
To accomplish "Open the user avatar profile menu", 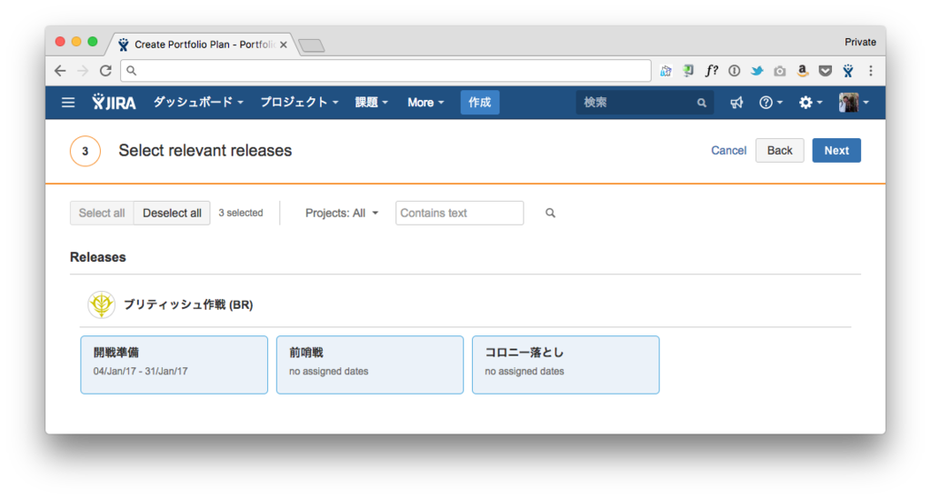I will tap(854, 103).
